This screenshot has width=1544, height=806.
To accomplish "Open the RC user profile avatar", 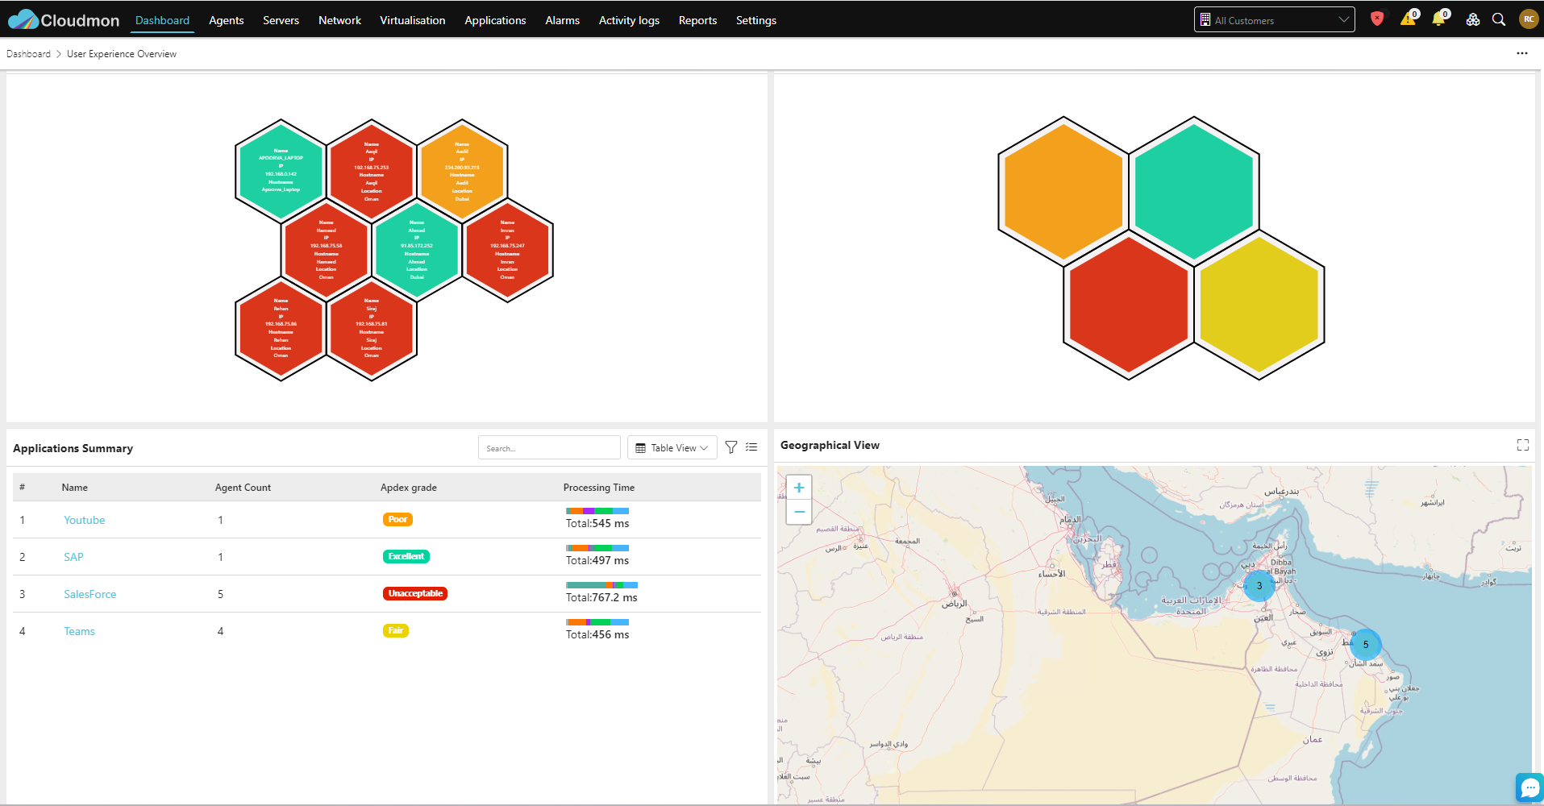I will [x=1529, y=19].
